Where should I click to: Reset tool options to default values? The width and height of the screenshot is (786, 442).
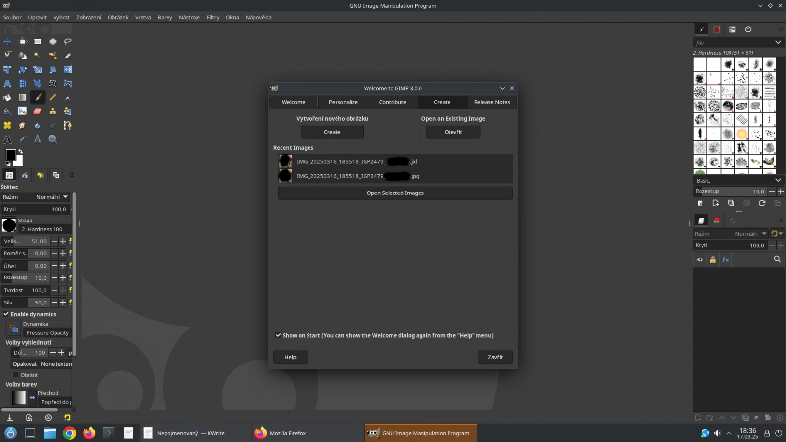[x=67, y=418]
